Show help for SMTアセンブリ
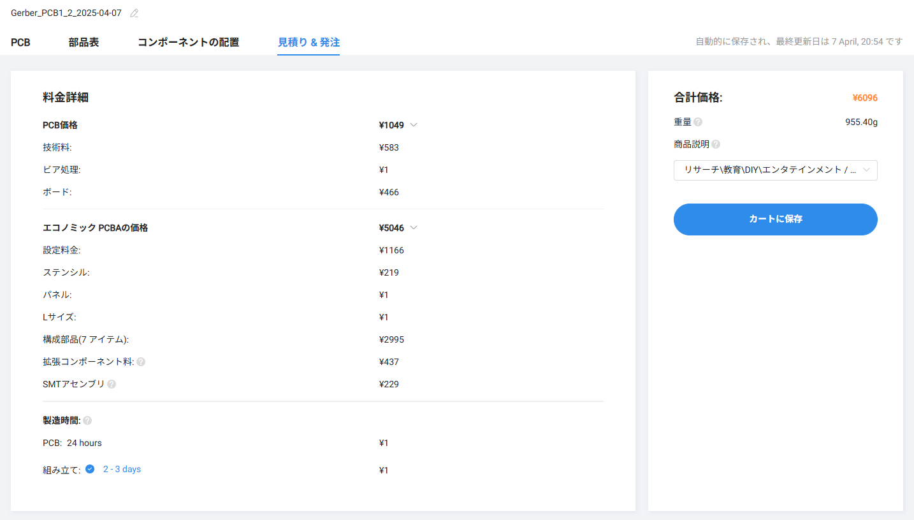 [x=112, y=384]
